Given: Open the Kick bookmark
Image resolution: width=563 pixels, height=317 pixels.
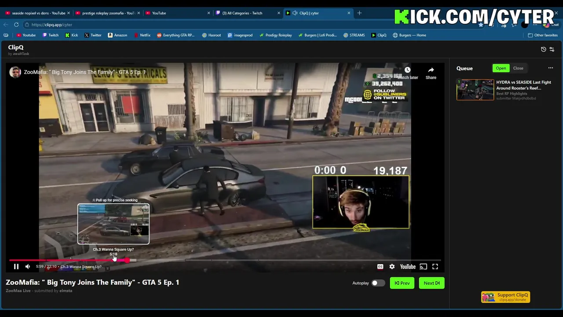Looking at the screenshot, I should 72,35.
